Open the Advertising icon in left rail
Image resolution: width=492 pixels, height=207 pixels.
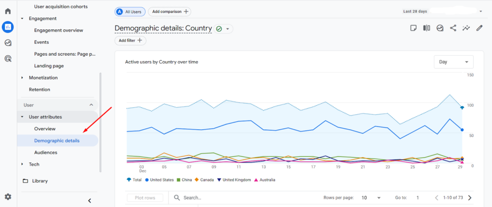point(8,59)
